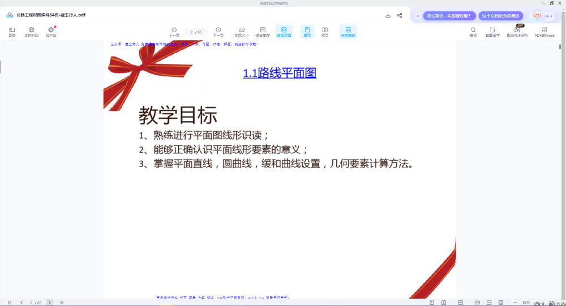566x306 pixels.
Task: Toggle 连续阅读 continuous reading mode
Action: 348,32
